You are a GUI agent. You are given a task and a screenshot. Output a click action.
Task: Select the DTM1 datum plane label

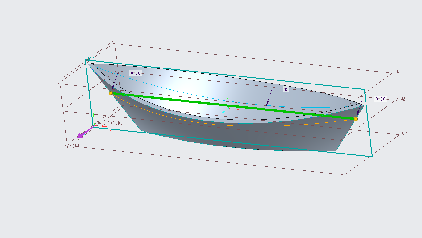pos(397,72)
